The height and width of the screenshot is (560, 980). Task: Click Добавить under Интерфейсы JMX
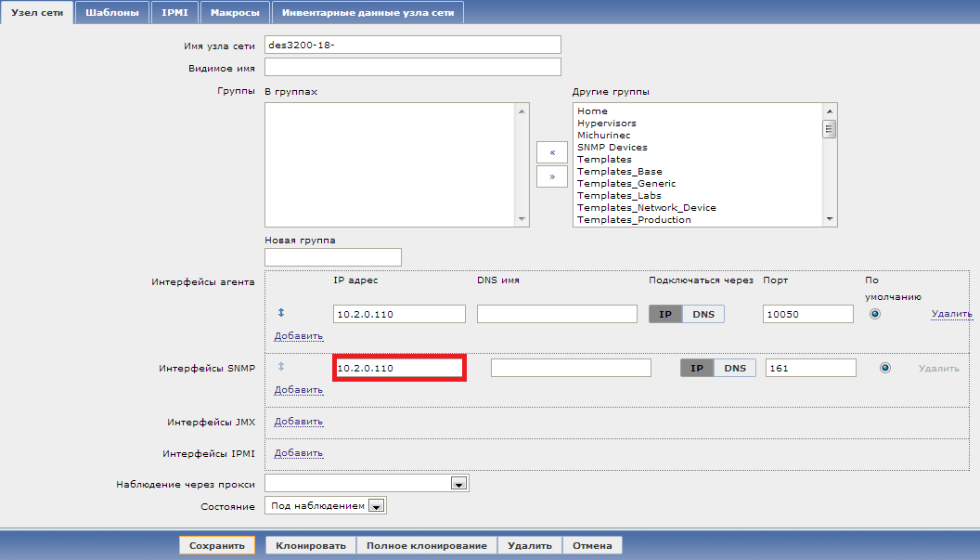tap(296, 421)
